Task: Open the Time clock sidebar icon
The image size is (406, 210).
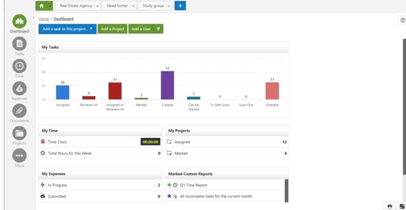Action: point(19,66)
